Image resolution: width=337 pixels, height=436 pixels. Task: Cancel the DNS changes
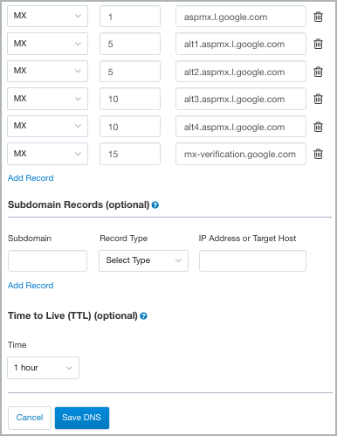30,418
